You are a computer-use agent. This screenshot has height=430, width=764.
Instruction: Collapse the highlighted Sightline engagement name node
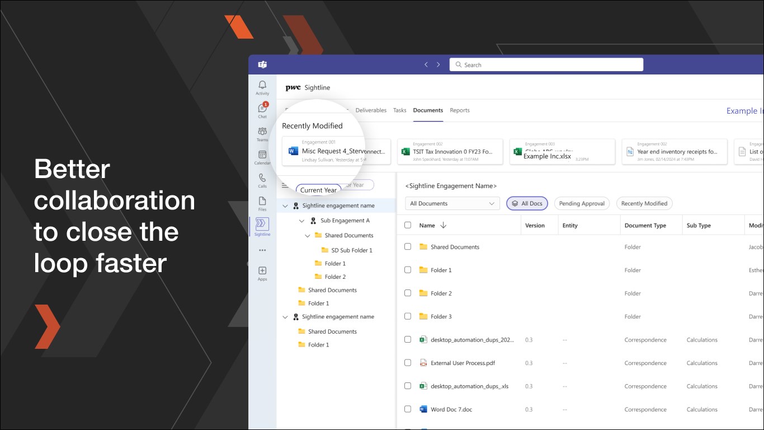coord(285,206)
